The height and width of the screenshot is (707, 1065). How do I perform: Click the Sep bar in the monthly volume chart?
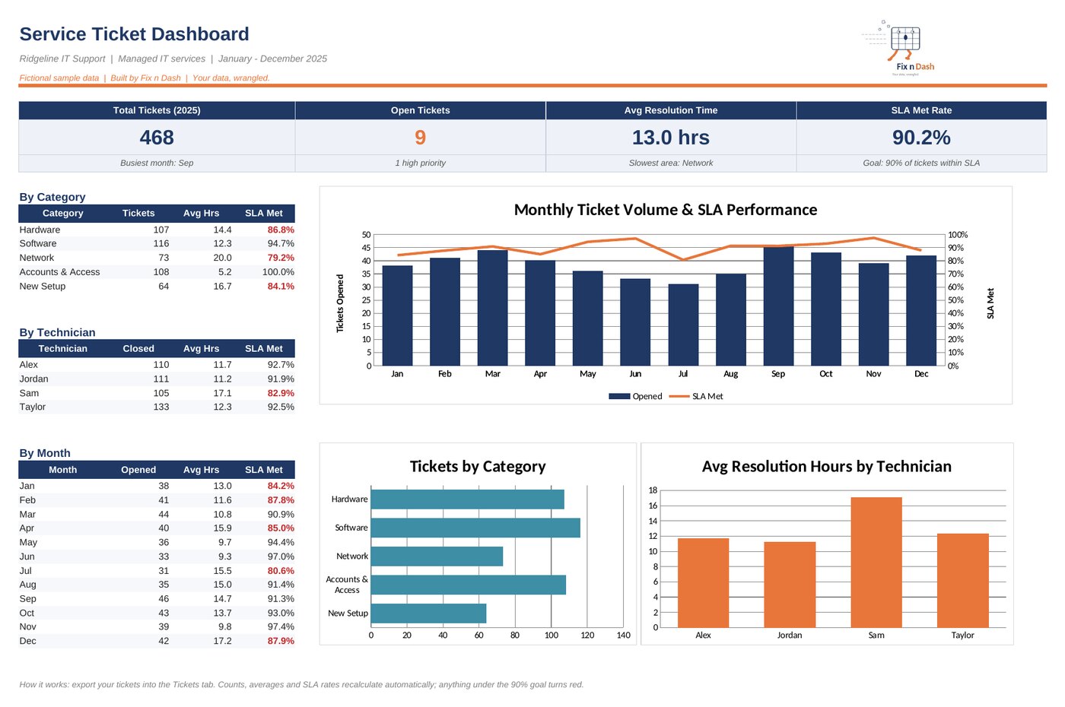[x=778, y=306]
